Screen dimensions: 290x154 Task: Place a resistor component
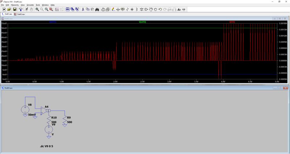(128, 9)
